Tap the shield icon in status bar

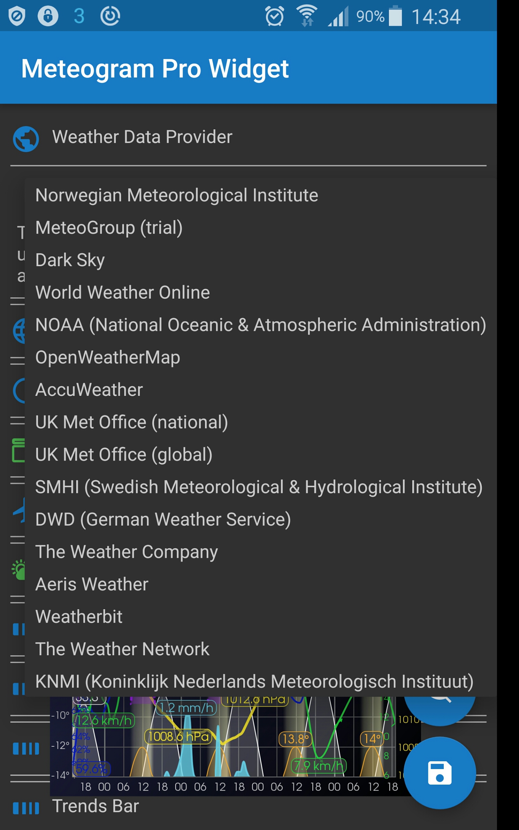point(17,16)
